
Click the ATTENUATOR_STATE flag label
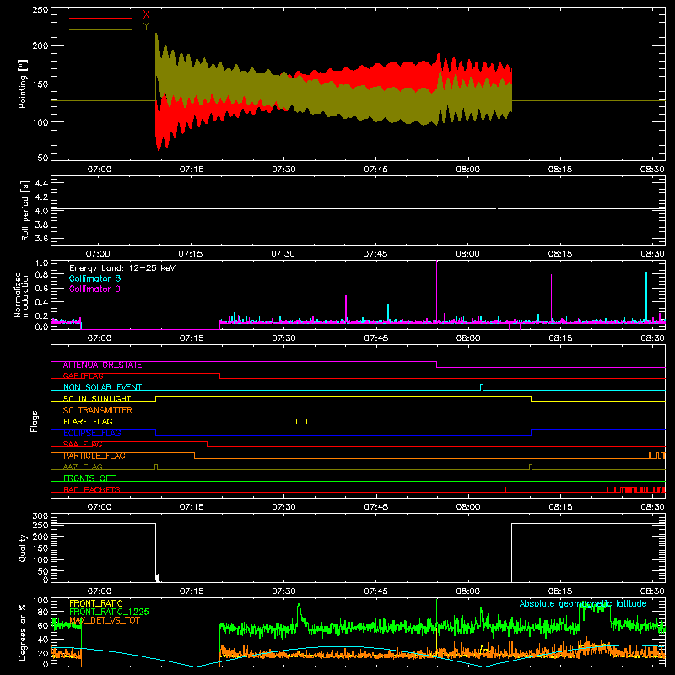[x=102, y=365]
